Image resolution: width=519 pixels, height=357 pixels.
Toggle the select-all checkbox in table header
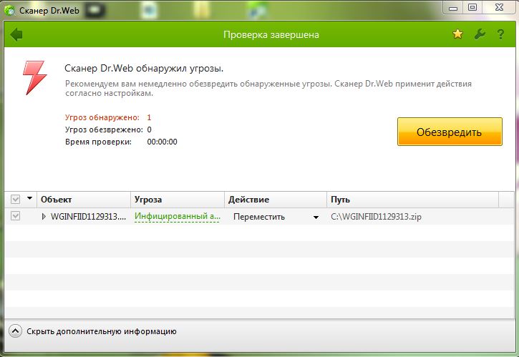(x=15, y=199)
